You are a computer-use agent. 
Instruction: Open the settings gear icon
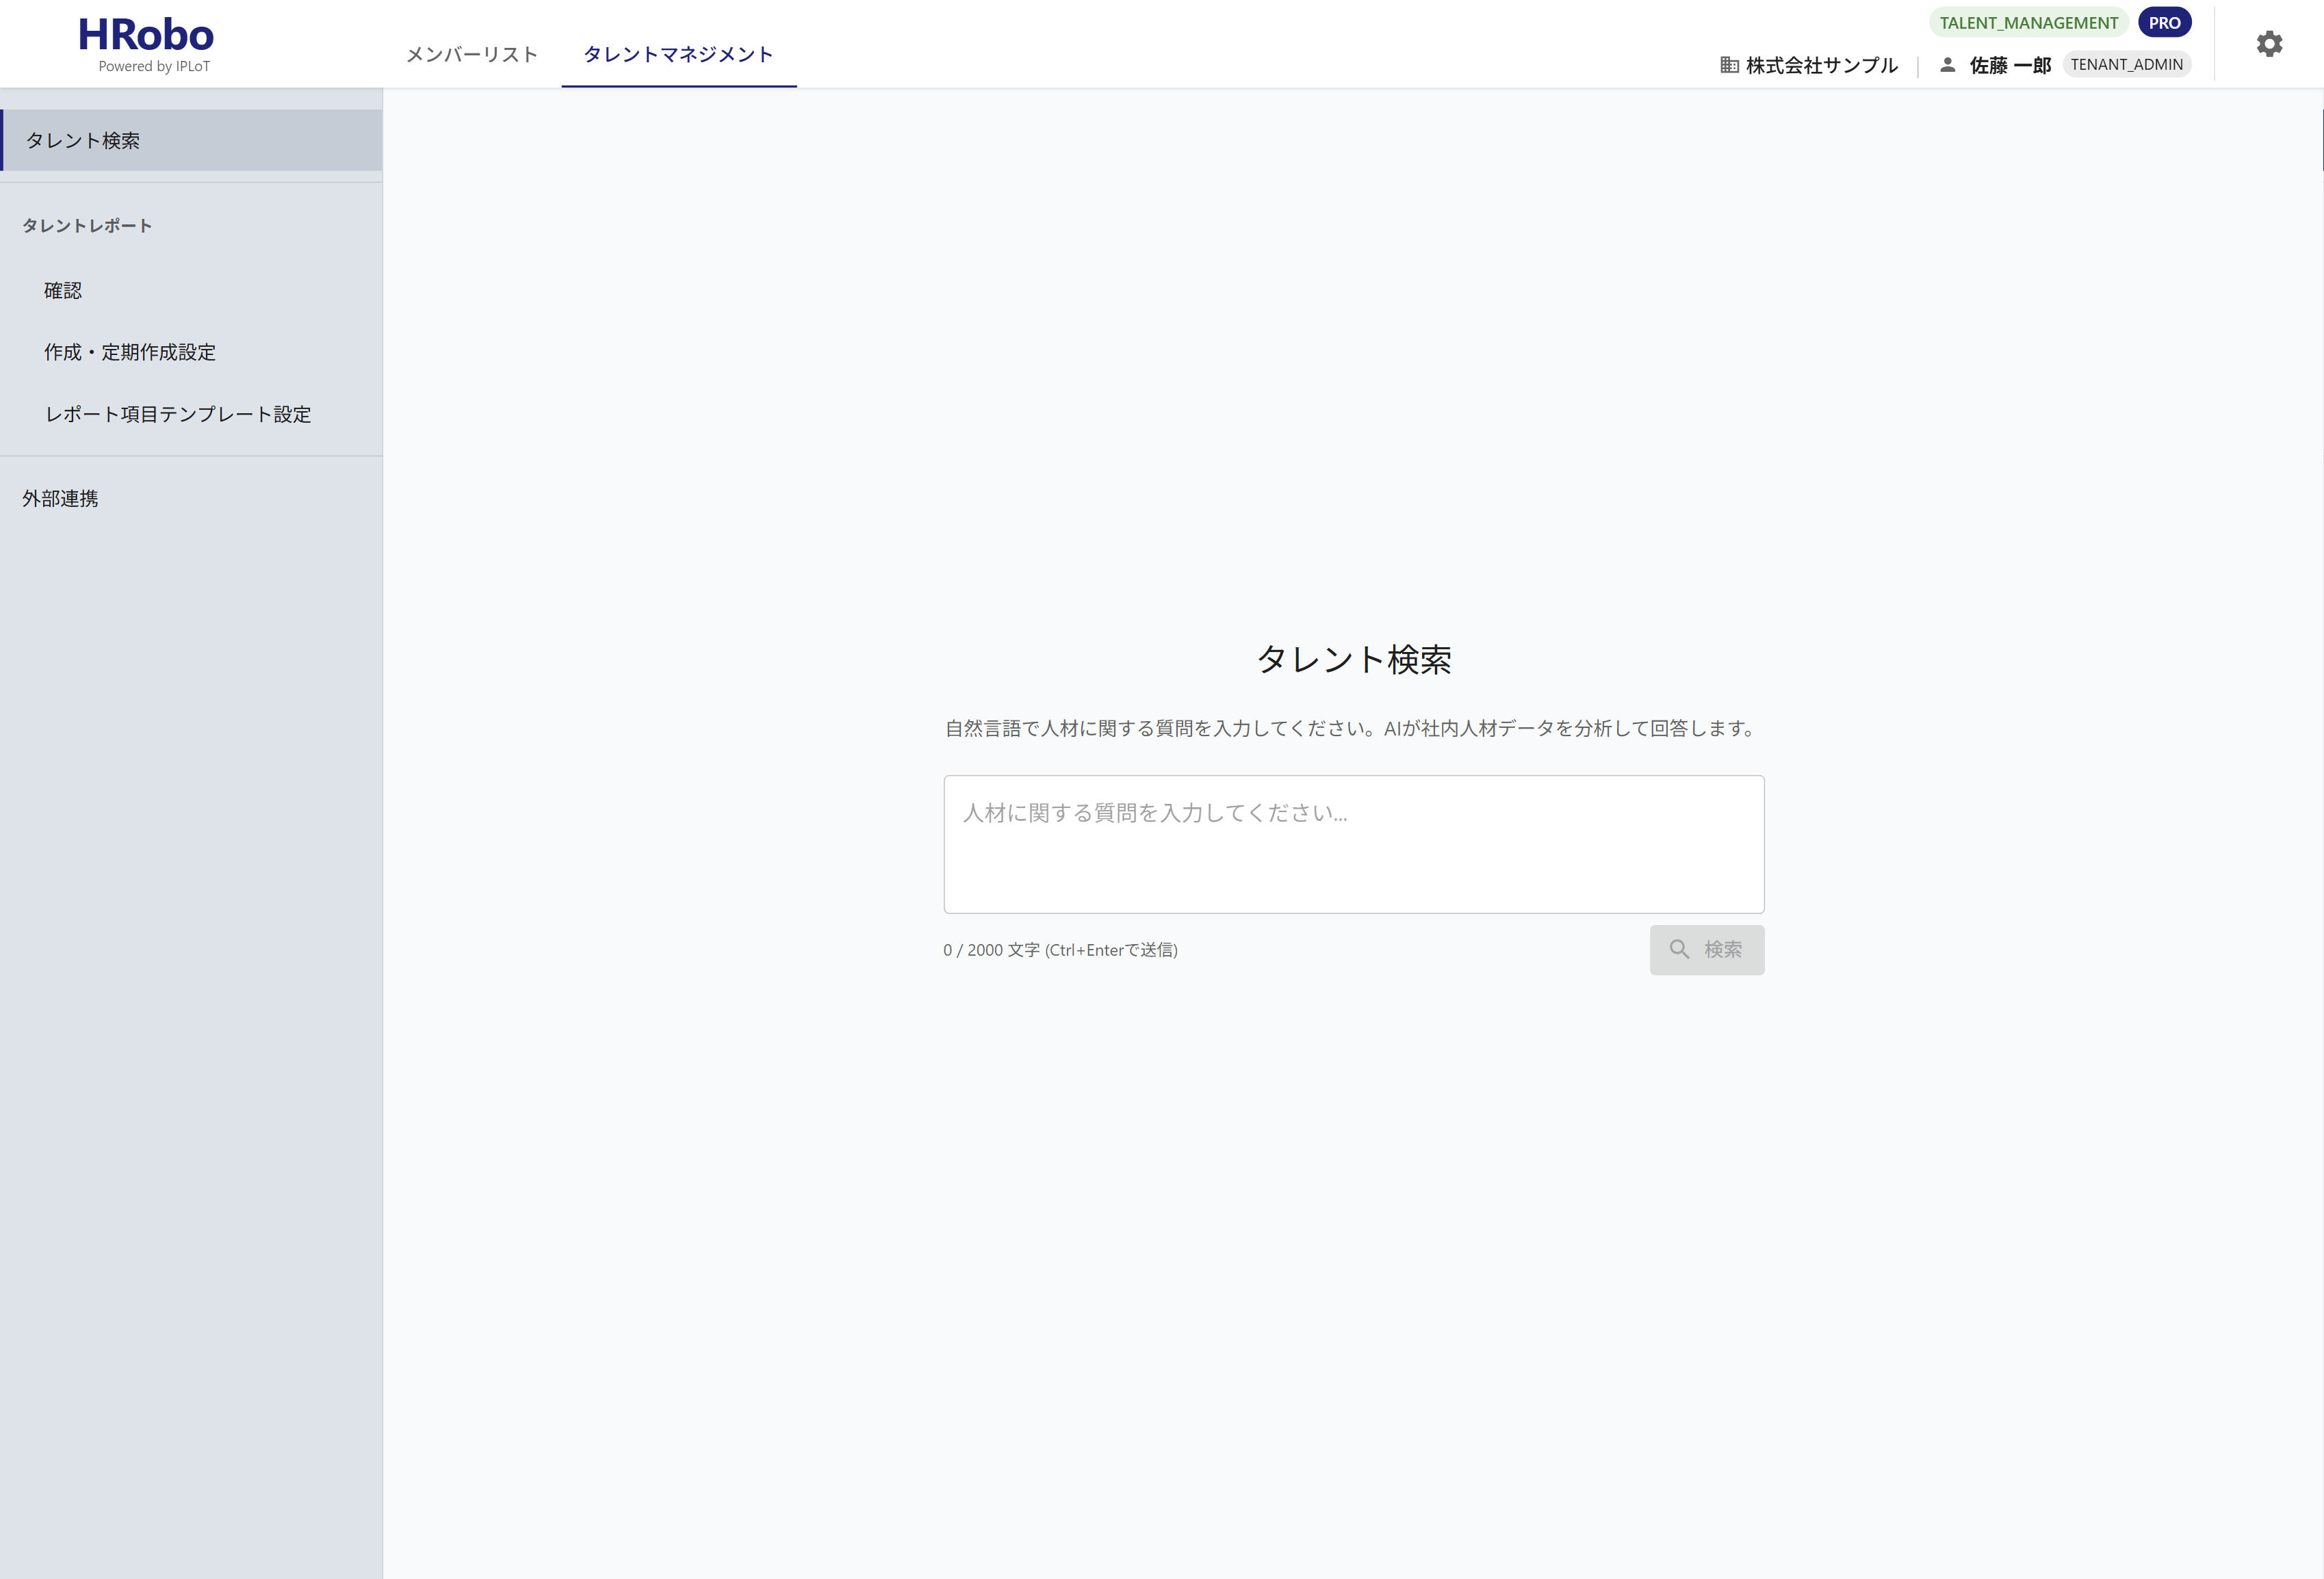(x=2269, y=44)
